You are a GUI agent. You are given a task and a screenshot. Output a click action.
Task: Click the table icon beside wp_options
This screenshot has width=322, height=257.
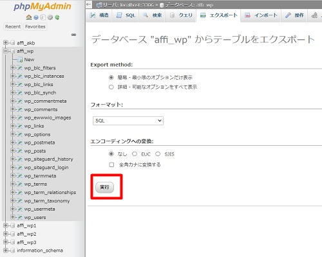[19, 134]
